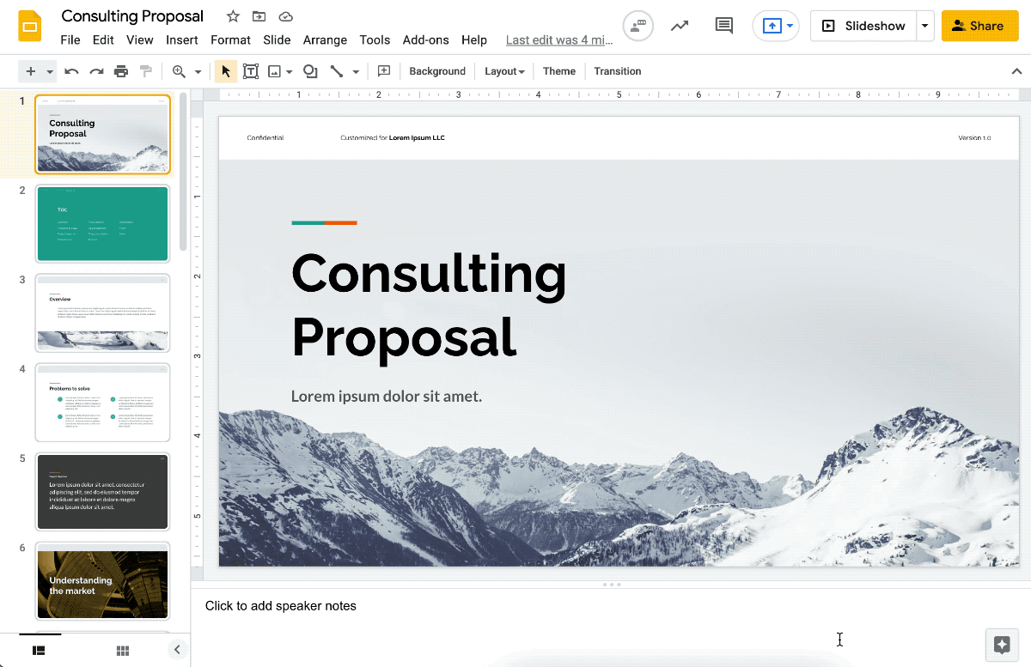Click the yellow Share button
This screenshot has width=1031, height=667.
(979, 26)
